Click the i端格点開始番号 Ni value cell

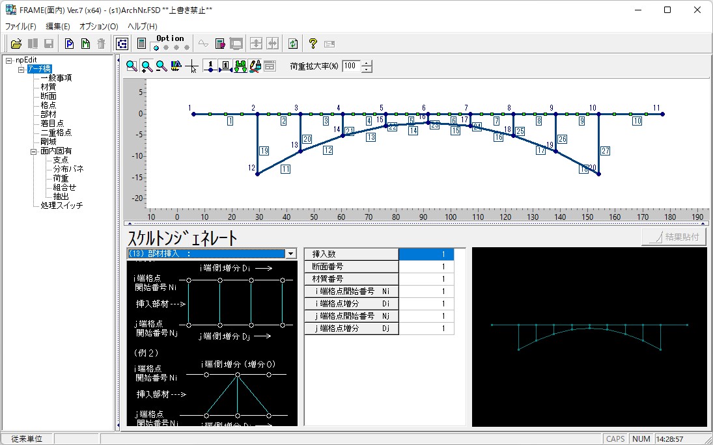point(426,291)
